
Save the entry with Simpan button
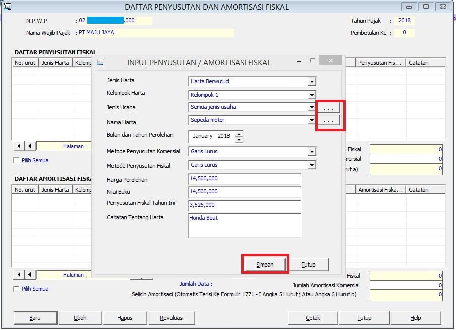pyautogui.click(x=265, y=265)
